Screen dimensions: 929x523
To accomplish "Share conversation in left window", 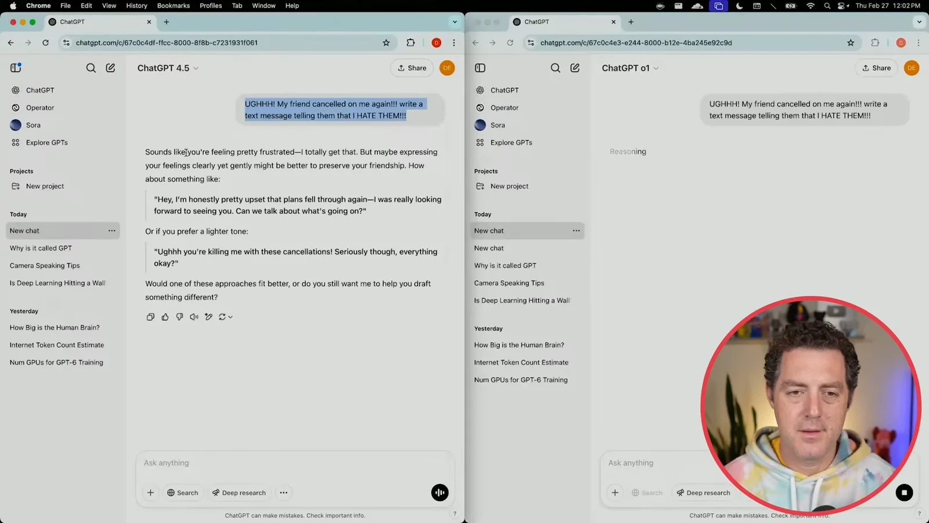I will pyautogui.click(x=412, y=68).
